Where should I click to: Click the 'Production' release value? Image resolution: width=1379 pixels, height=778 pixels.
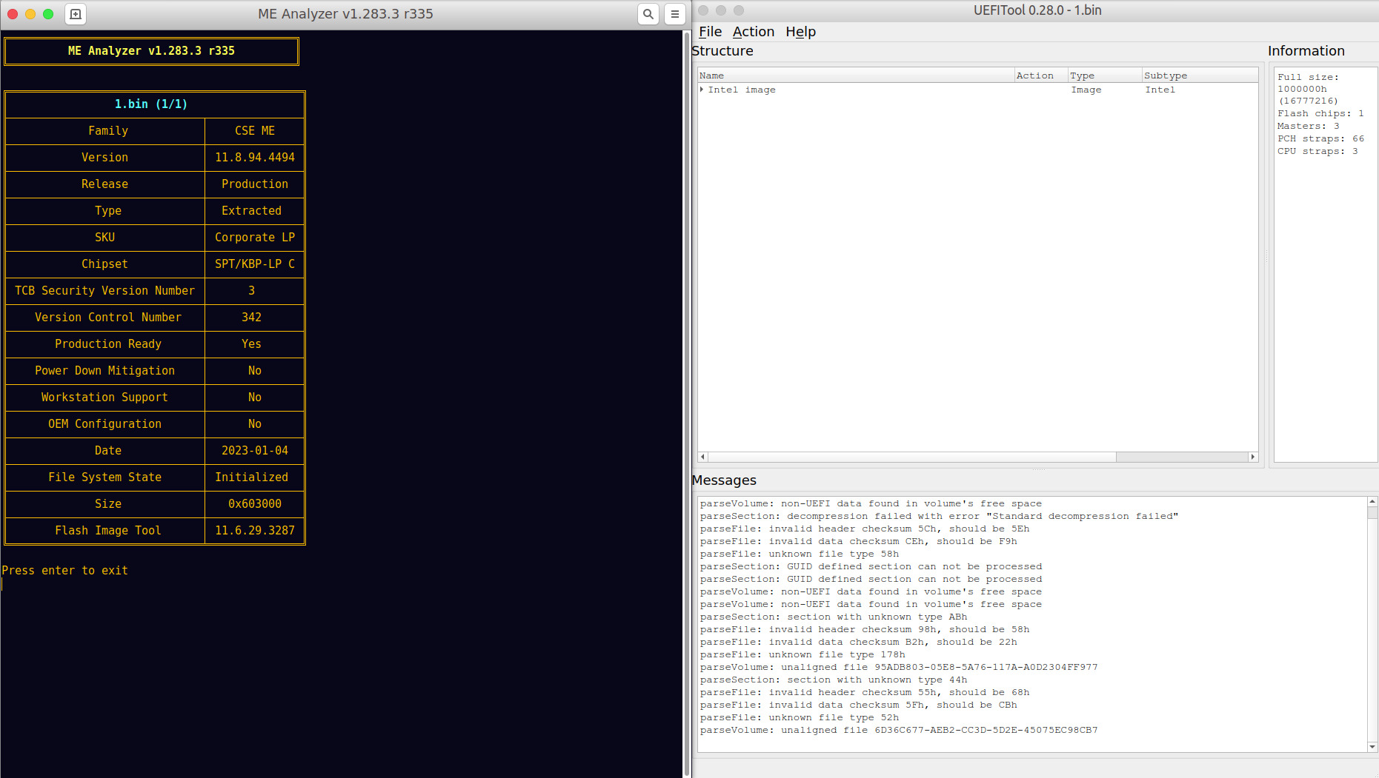point(255,184)
